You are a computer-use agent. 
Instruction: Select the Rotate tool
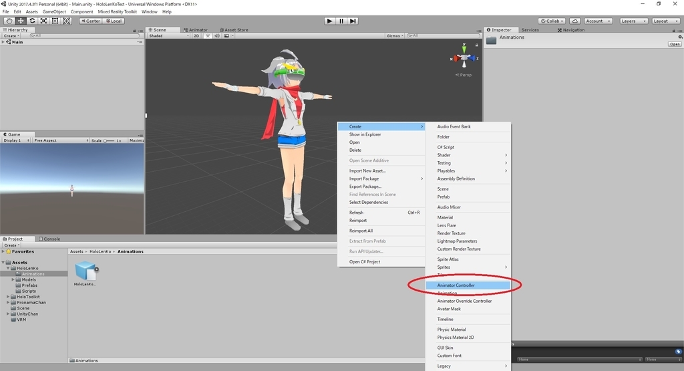32,21
